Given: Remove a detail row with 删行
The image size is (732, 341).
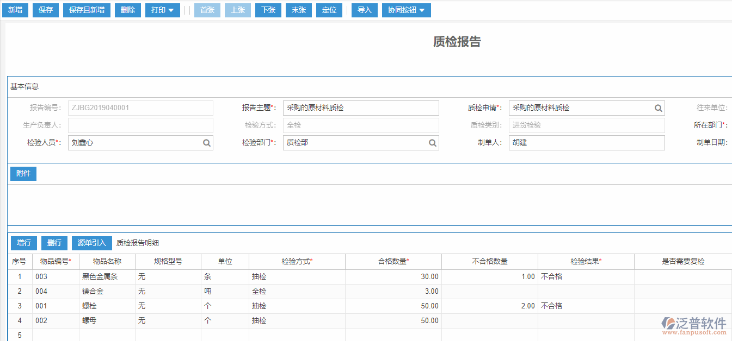Looking at the screenshot, I should click(54, 243).
